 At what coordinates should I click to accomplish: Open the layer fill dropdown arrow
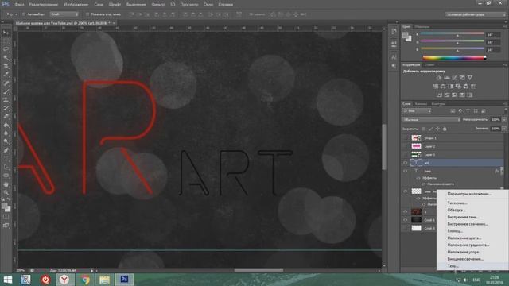point(504,129)
